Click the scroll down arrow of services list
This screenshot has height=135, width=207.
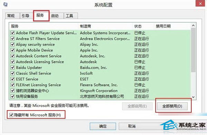point(194,97)
